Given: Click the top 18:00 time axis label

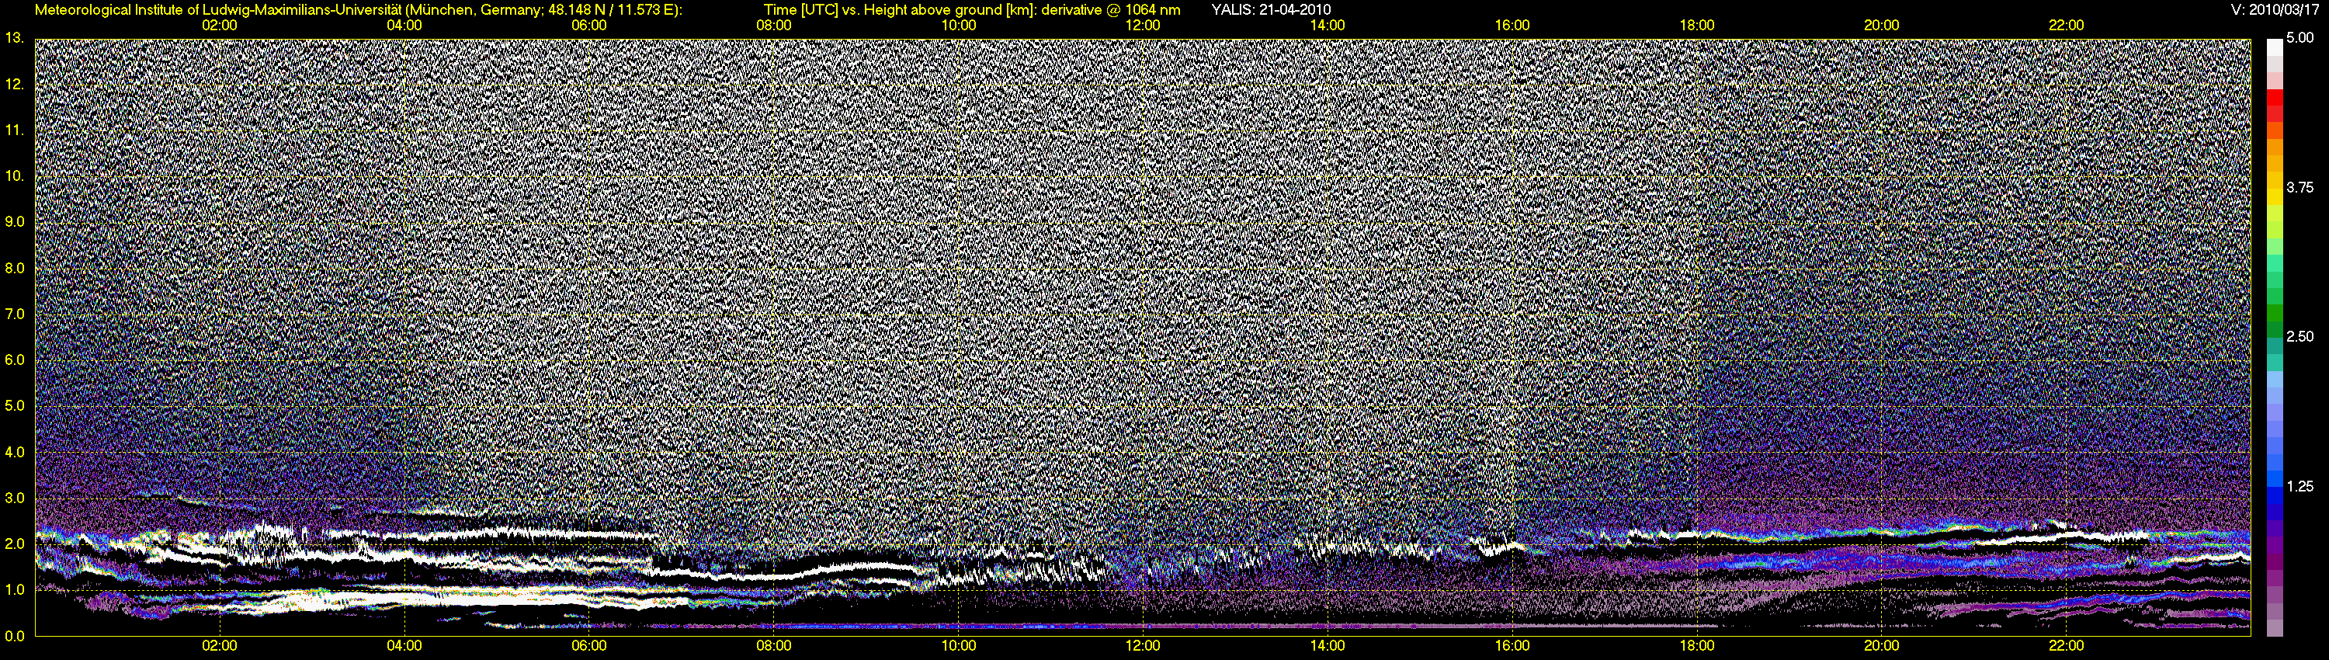Looking at the screenshot, I should tap(1697, 26).
